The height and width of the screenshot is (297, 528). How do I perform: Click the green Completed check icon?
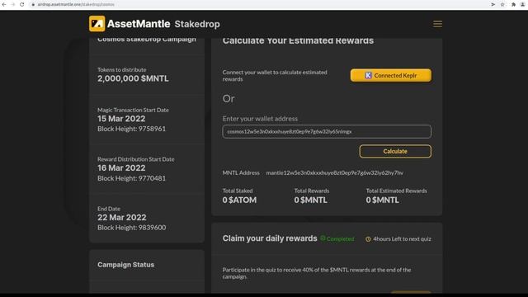[323, 238]
